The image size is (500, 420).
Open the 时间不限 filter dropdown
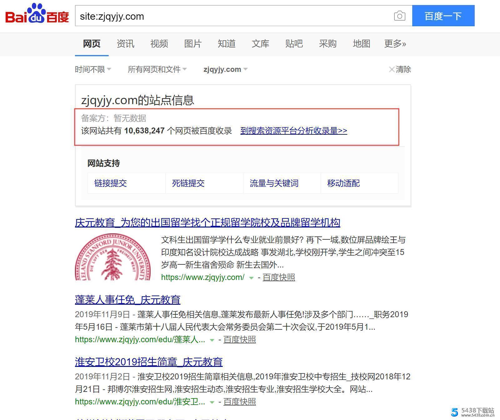(92, 69)
